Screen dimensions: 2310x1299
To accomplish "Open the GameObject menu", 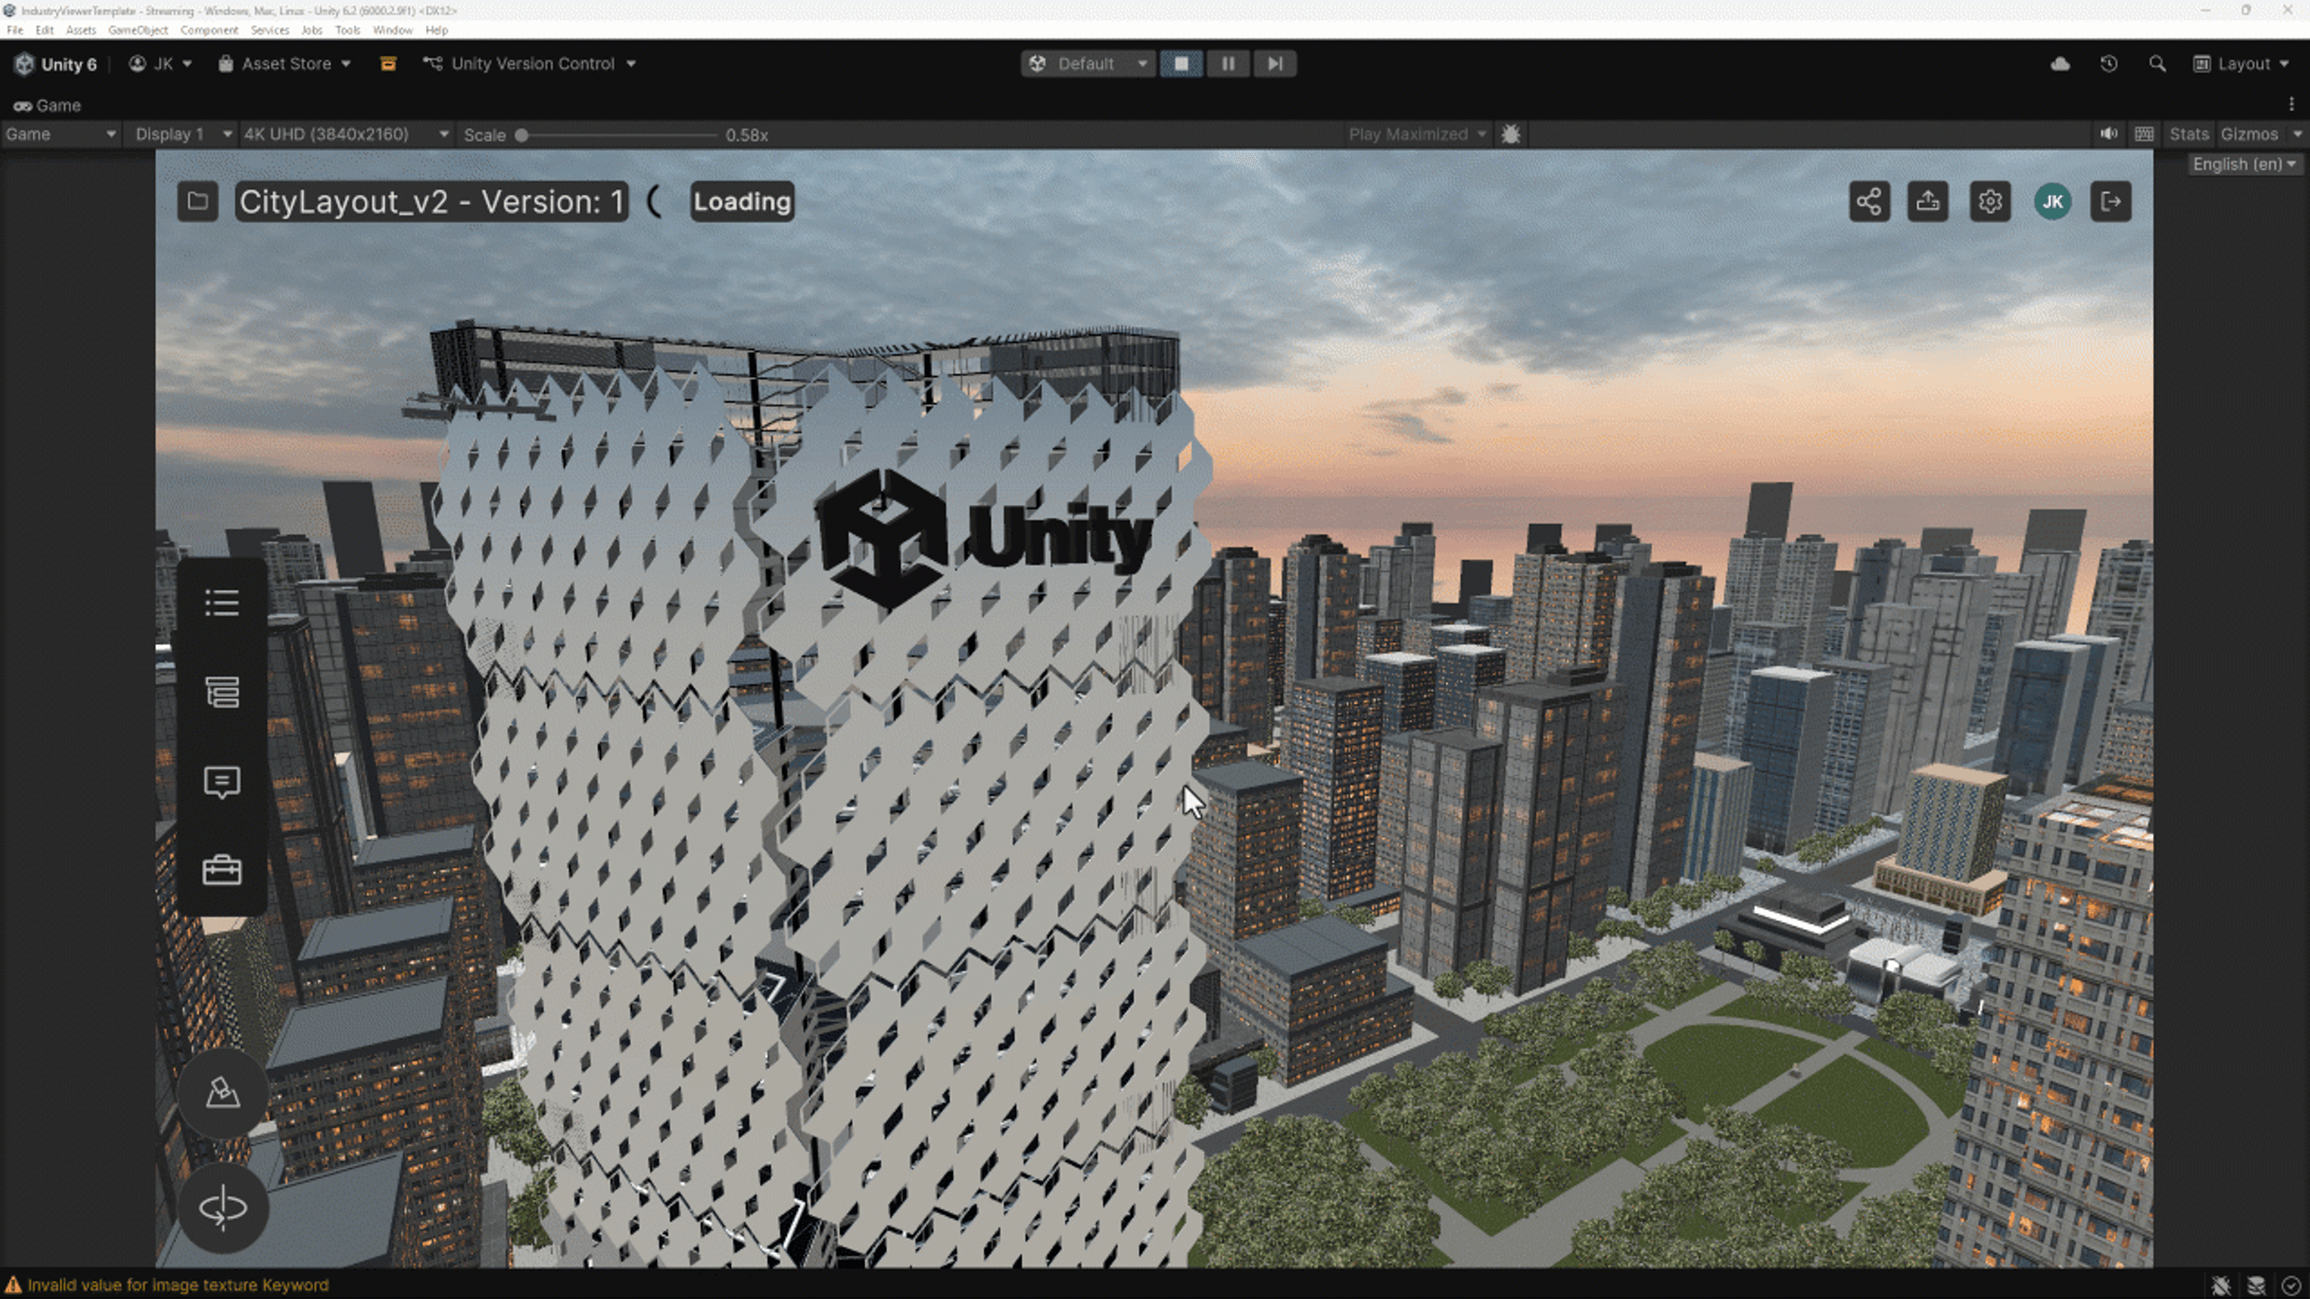I will click(138, 30).
